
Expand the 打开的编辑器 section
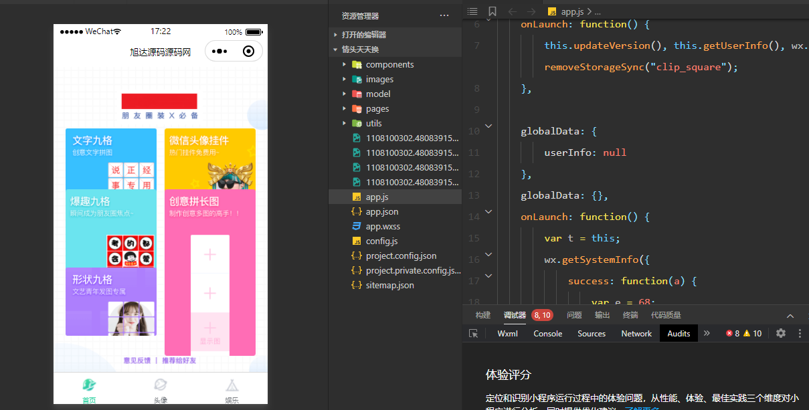[395, 34]
